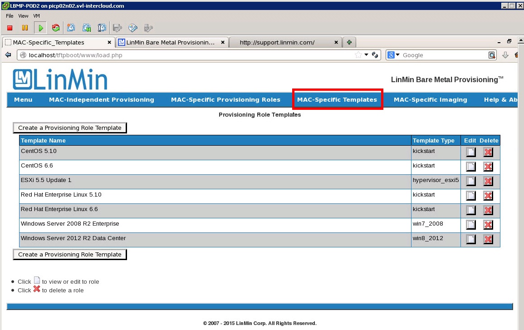Click the red power off VM button
Image resolution: width=524 pixels, height=330 pixels.
pos(10,28)
